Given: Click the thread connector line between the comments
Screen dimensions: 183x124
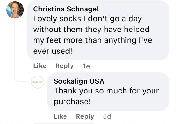Looking at the screenshot, I should [14, 52].
